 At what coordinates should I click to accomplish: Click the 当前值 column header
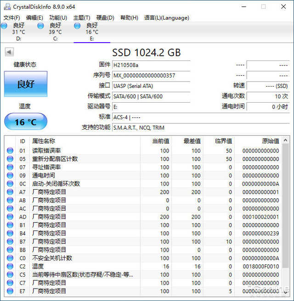[156, 141]
